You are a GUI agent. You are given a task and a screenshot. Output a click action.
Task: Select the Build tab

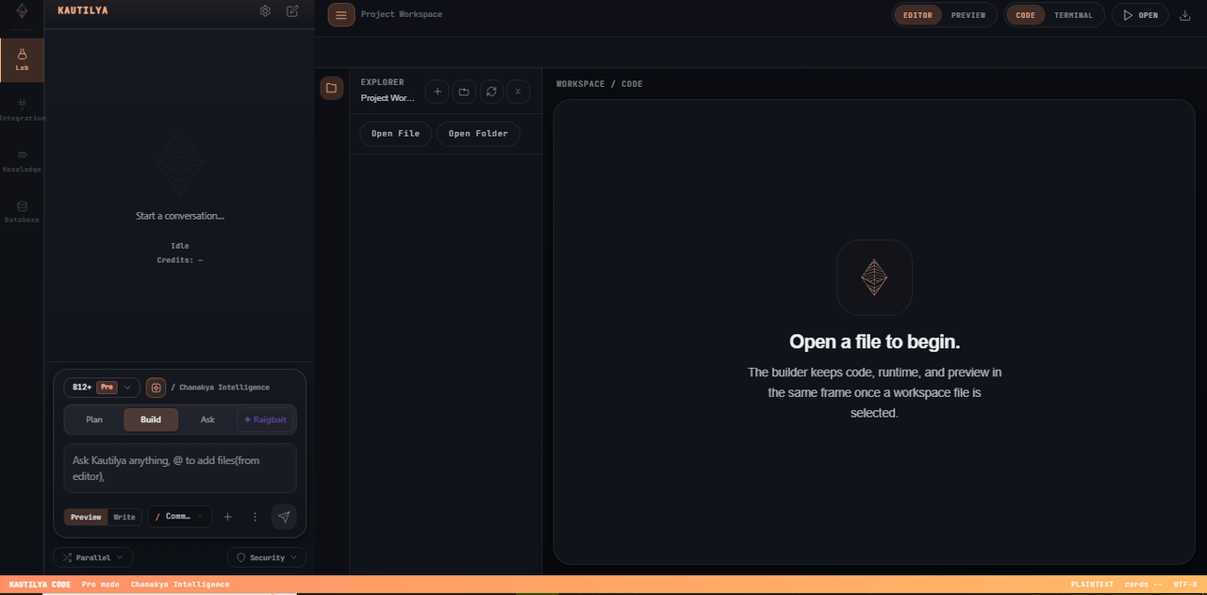(x=151, y=420)
